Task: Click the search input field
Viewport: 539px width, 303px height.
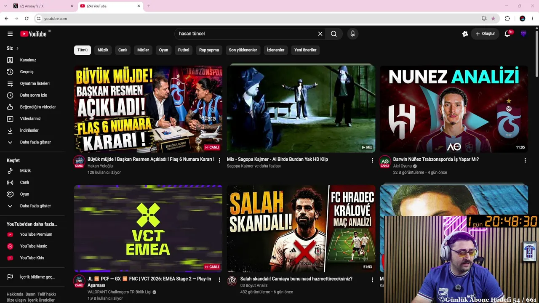Action: click(246, 34)
